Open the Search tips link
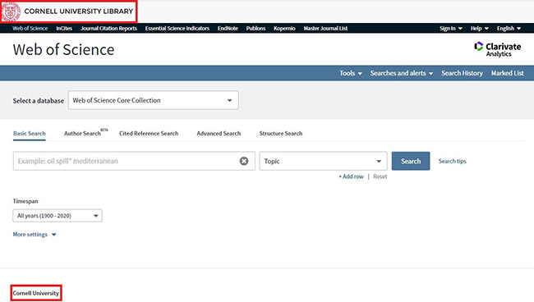Viewport: 534px width, 302px height. click(453, 161)
